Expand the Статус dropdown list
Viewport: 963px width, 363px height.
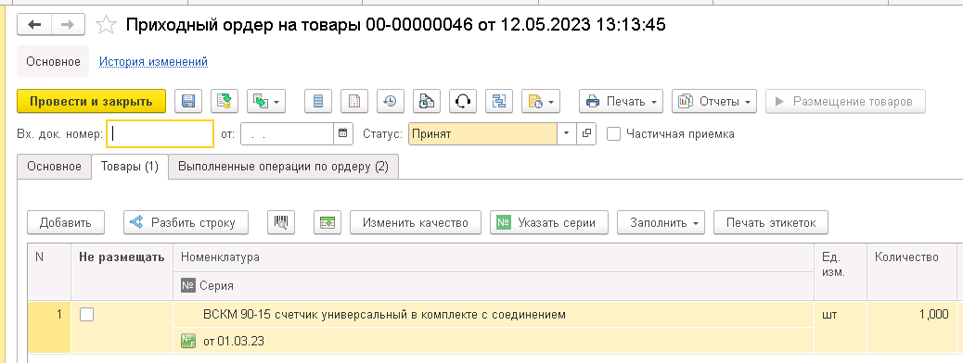(567, 133)
